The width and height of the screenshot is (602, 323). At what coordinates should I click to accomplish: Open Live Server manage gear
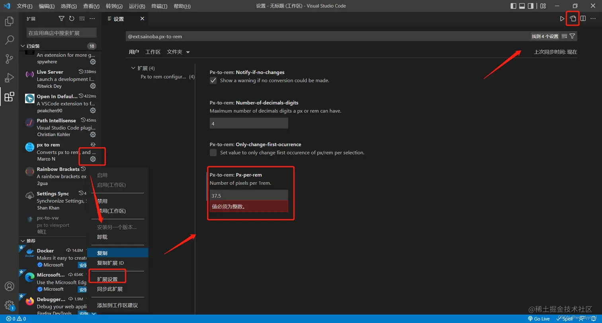[x=93, y=86]
